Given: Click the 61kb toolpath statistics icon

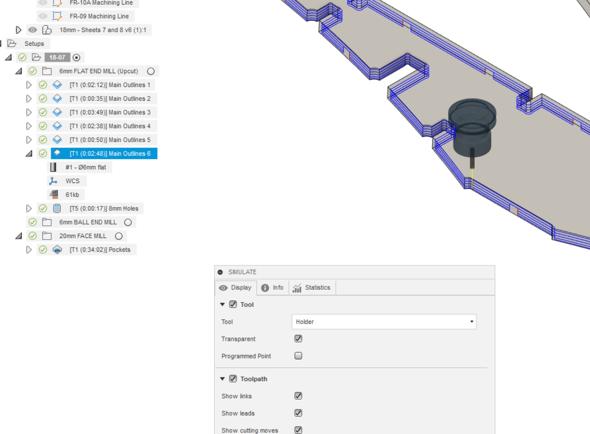Looking at the screenshot, I should tap(53, 194).
